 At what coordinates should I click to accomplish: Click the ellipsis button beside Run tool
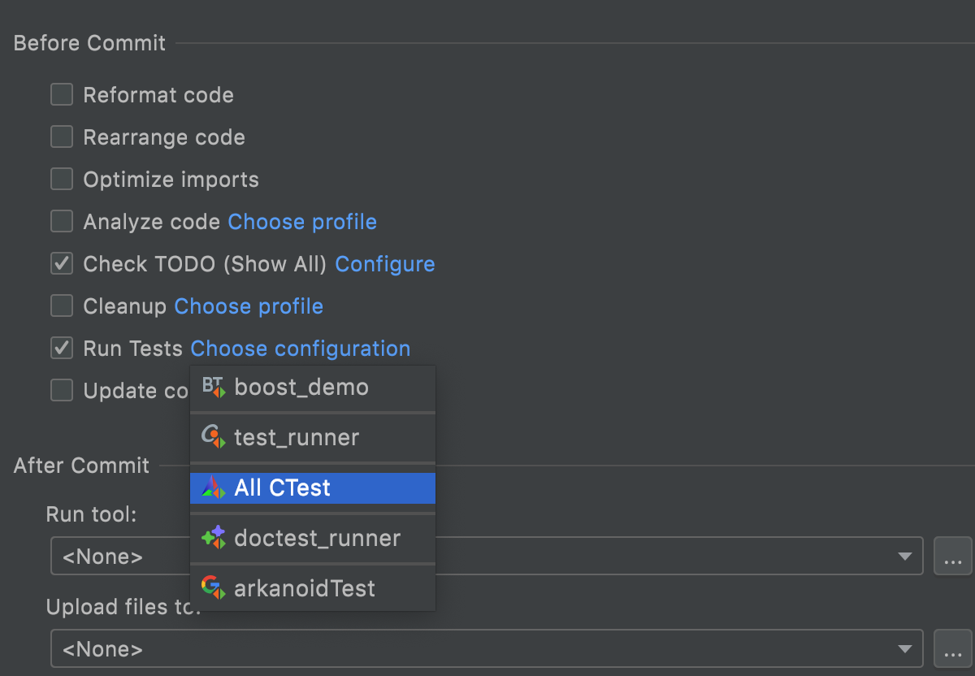pos(952,557)
